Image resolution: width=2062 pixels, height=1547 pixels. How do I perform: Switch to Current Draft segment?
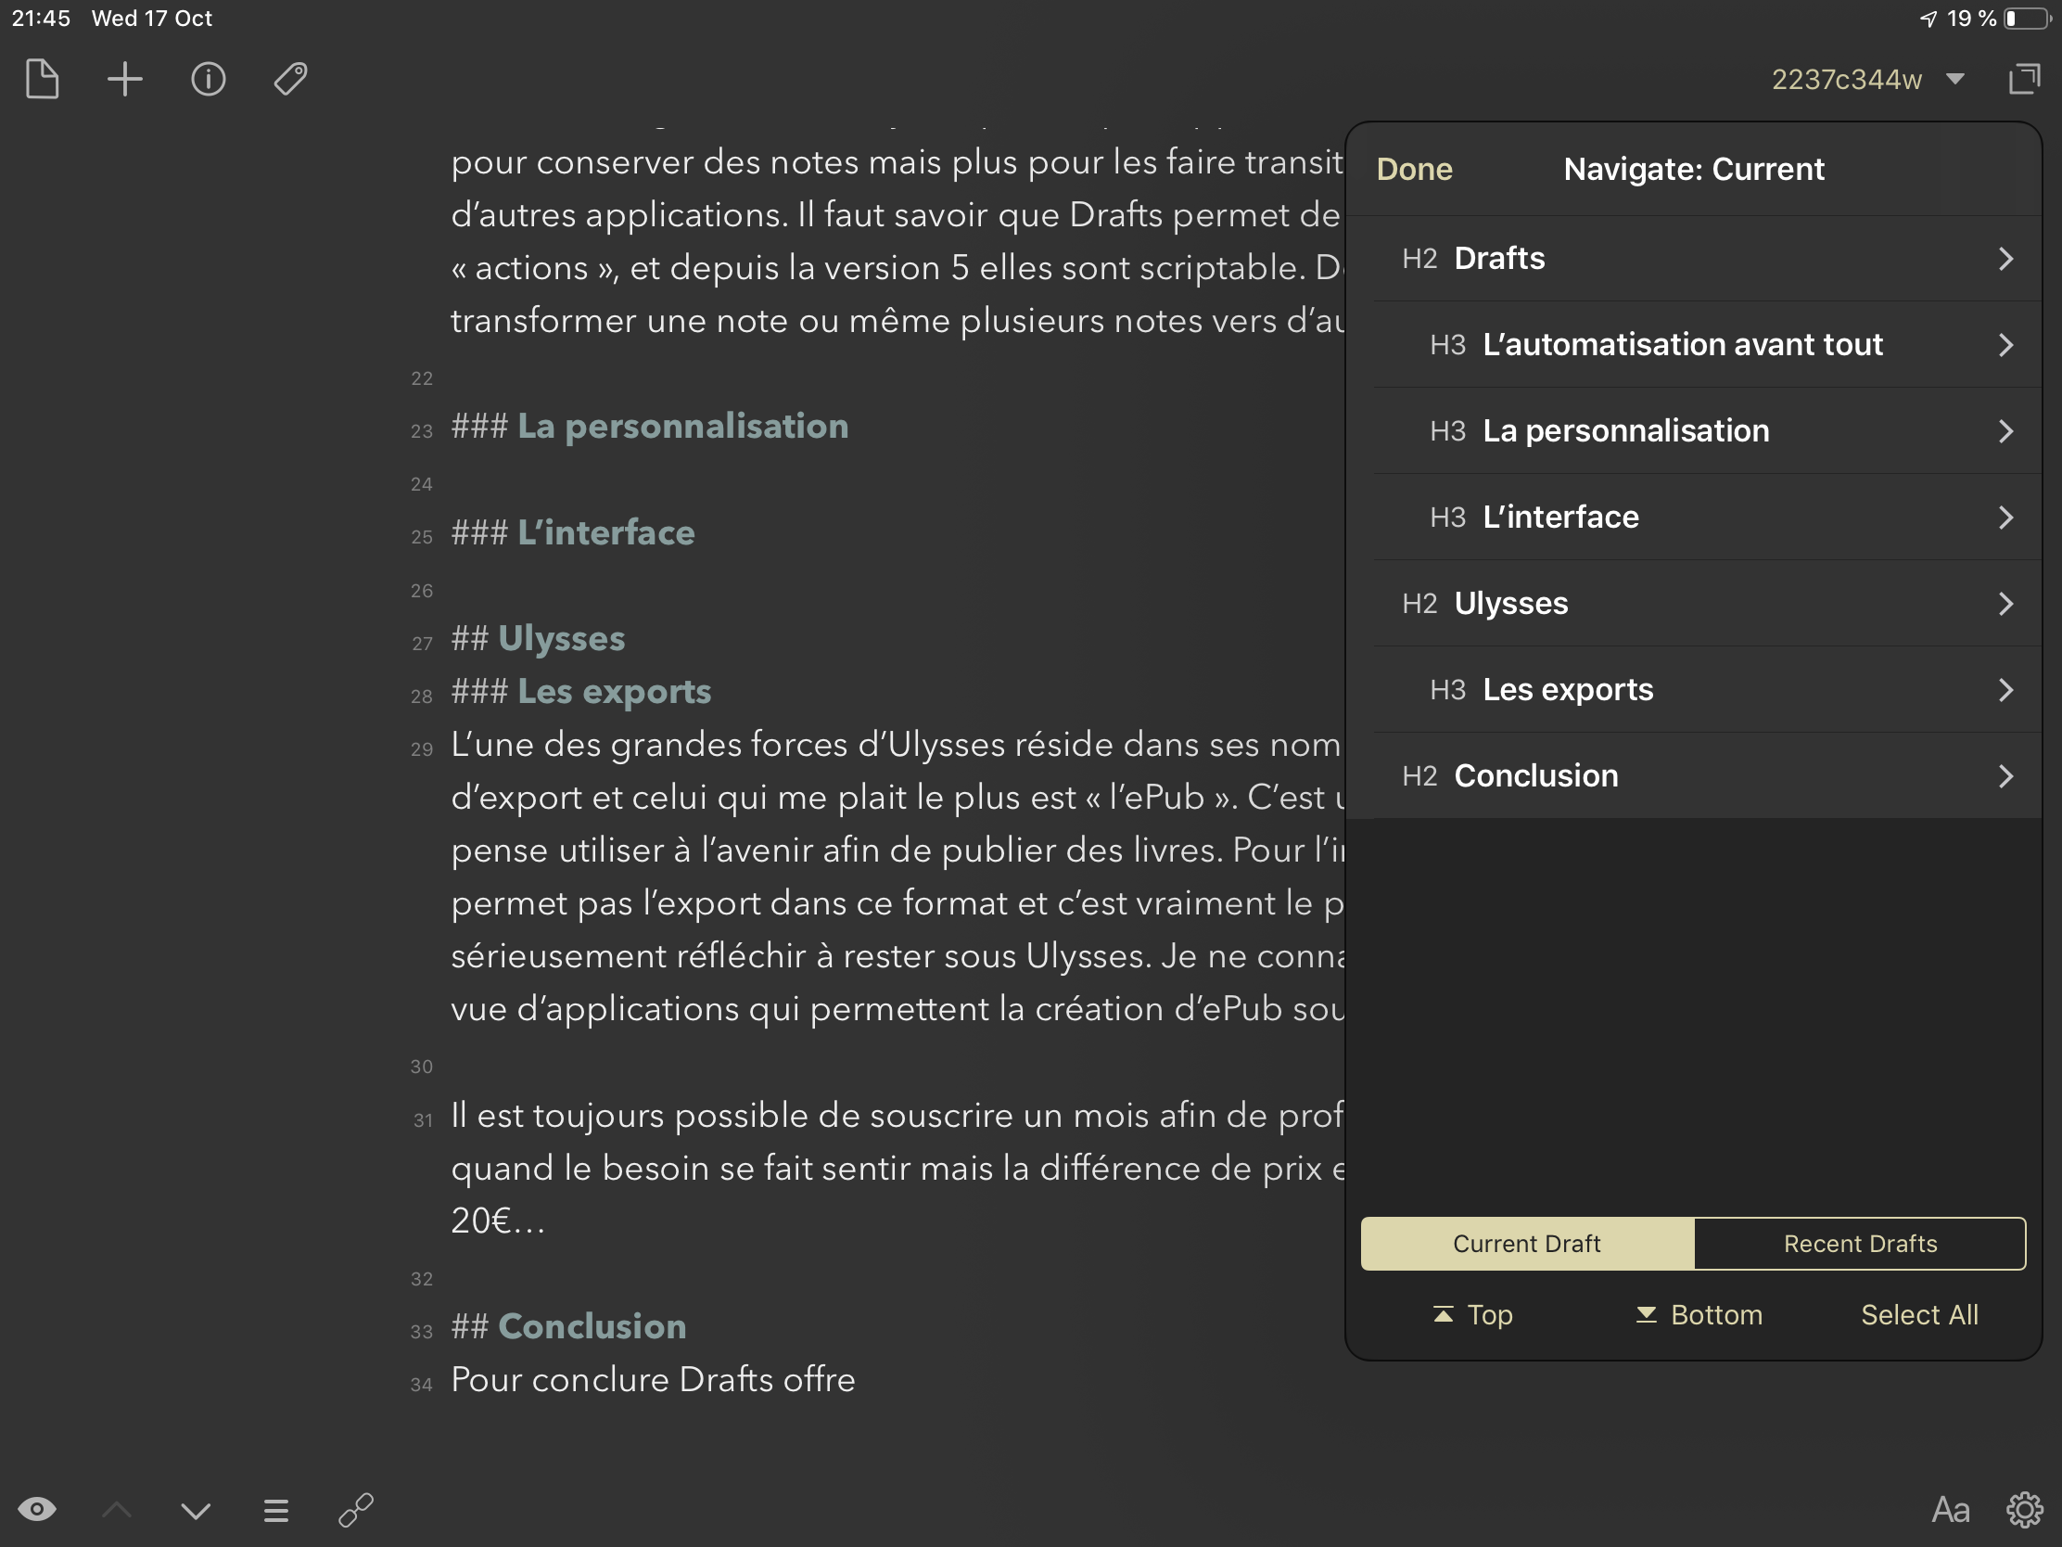coord(1526,1243)
